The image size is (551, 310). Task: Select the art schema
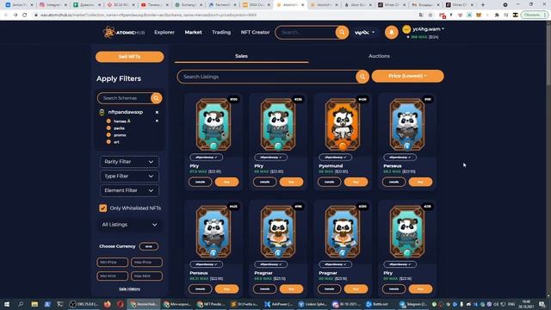[116, 142]
